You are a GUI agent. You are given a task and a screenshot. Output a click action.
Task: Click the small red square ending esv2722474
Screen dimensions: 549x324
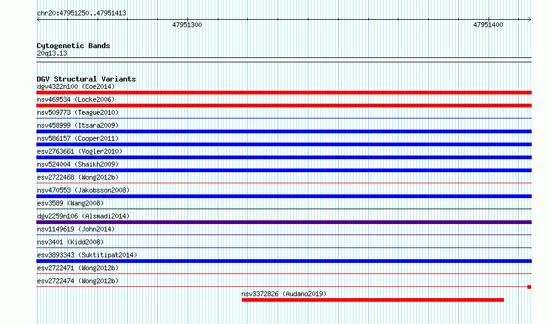coord(529,287)
